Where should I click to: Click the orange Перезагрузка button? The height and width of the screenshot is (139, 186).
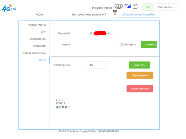coord(140,75)
